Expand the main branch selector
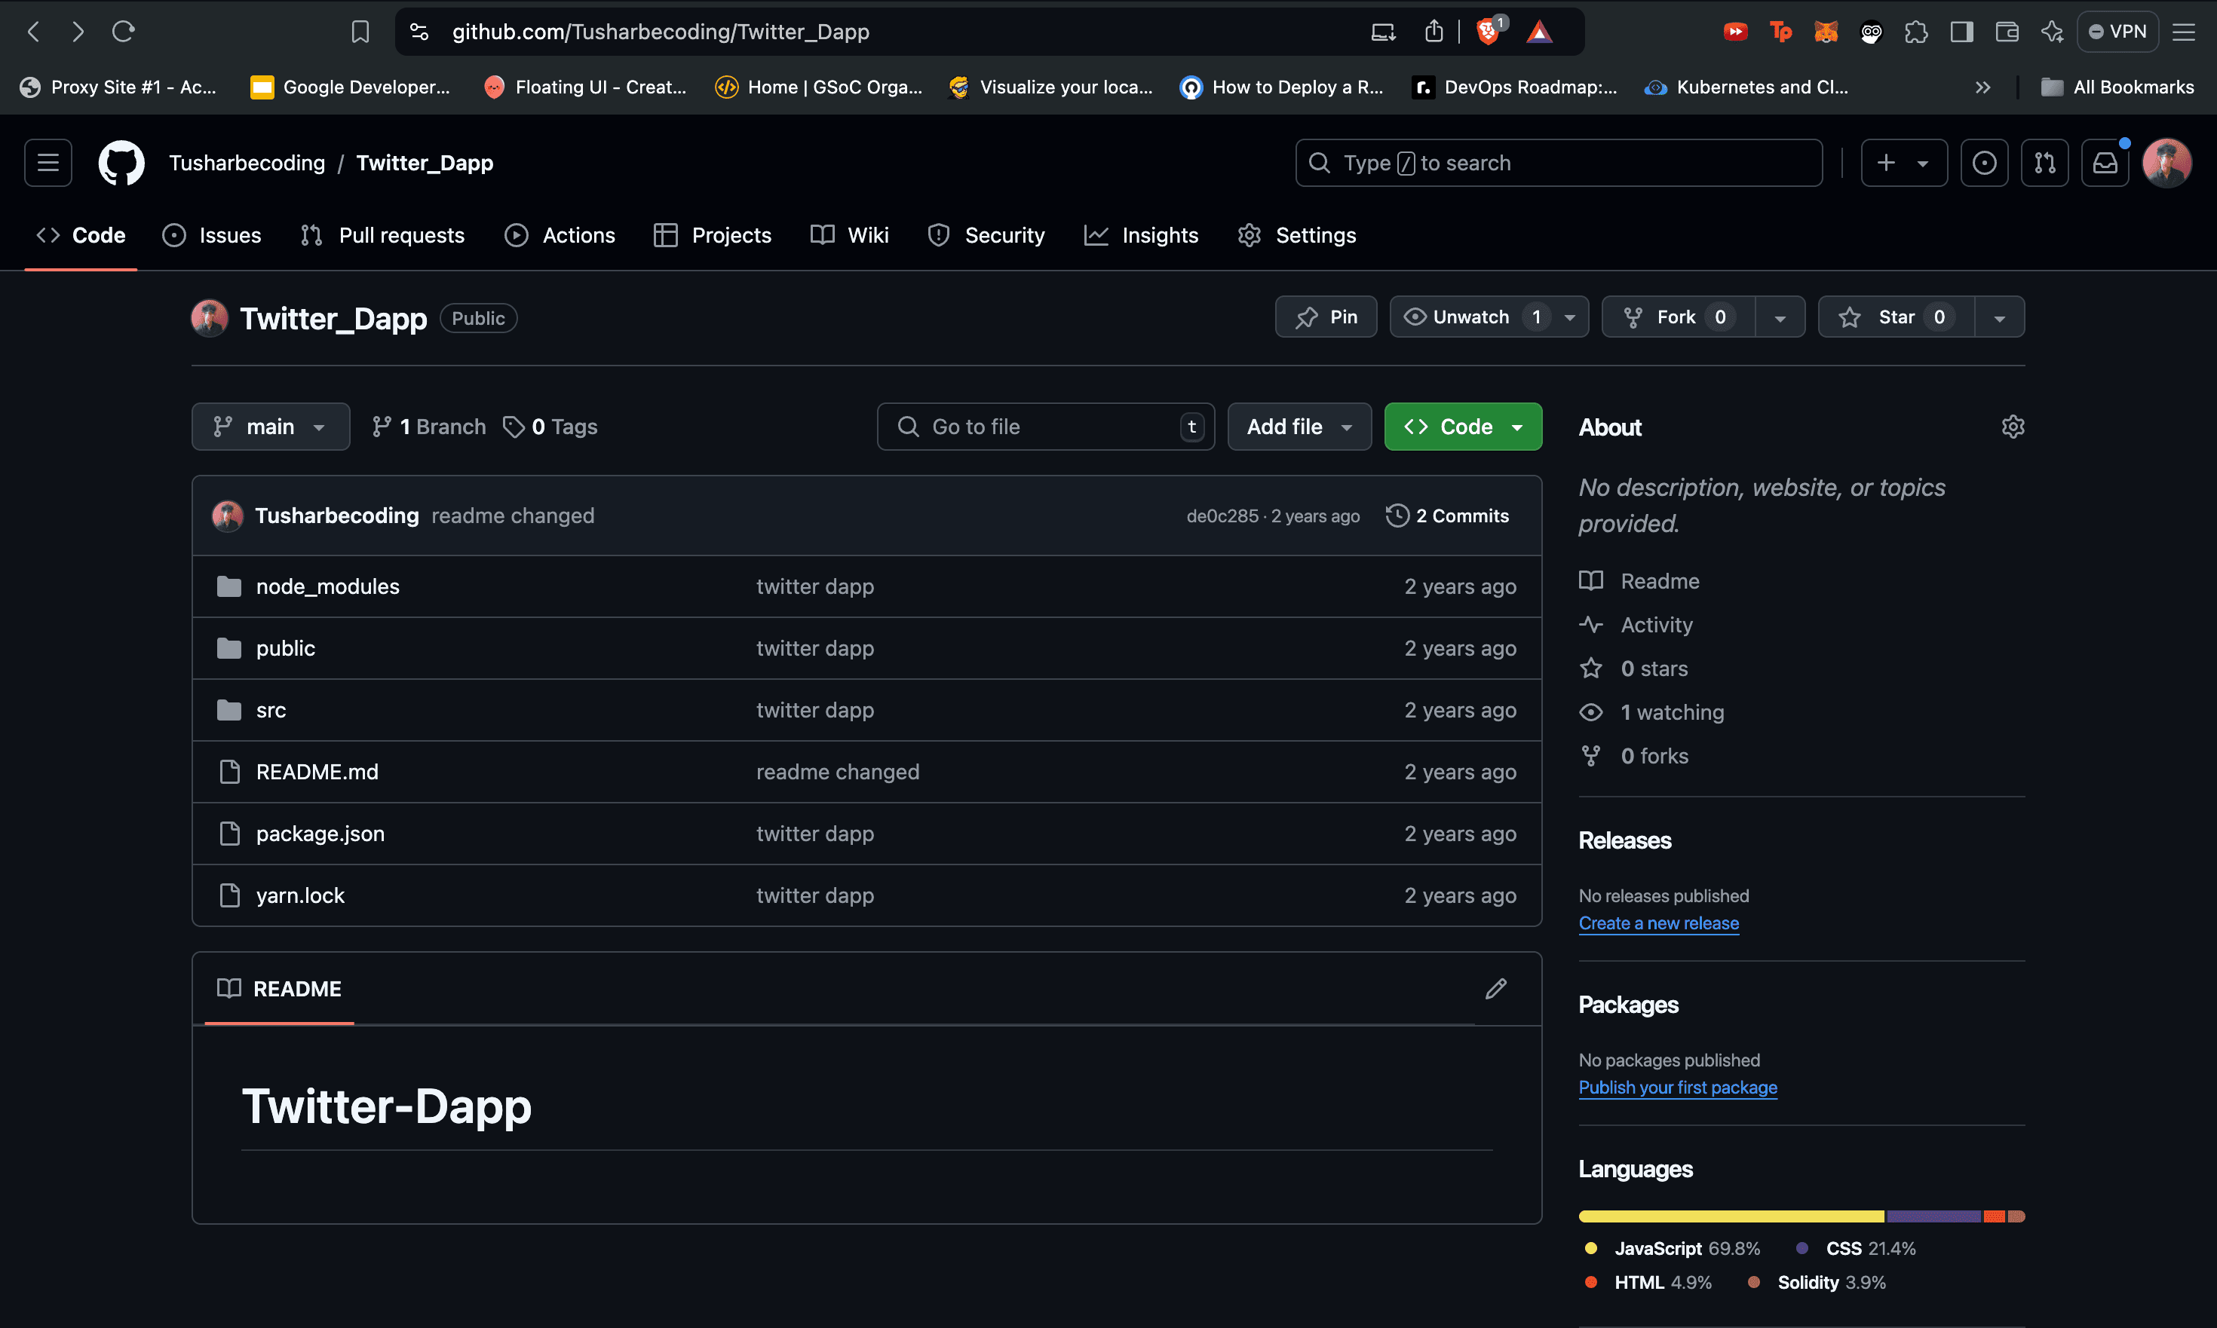The image size is (2217, 1328). click(271, 427)
